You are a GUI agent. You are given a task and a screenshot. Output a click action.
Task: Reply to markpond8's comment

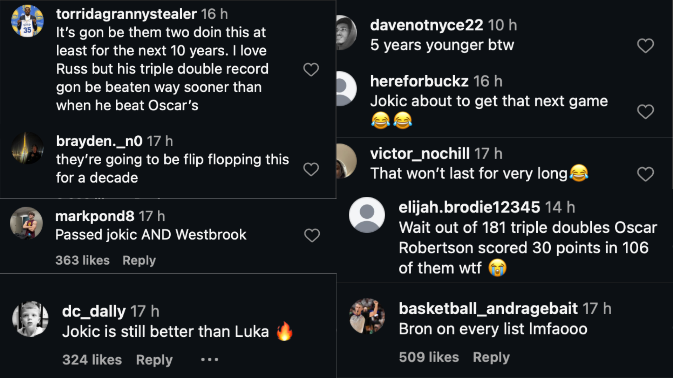[x=139, y=260]
